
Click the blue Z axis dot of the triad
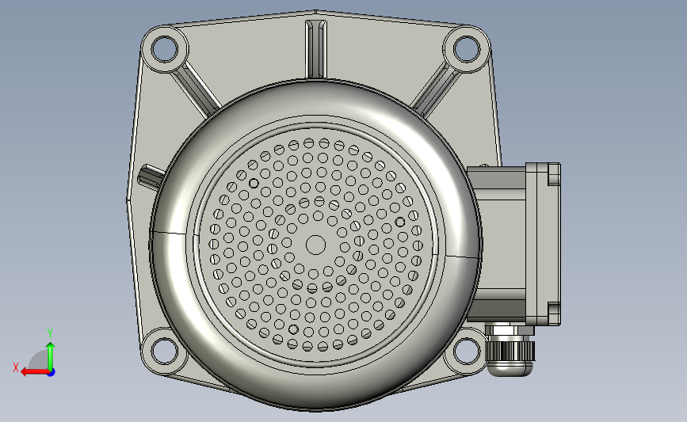[x=52, y=373]
